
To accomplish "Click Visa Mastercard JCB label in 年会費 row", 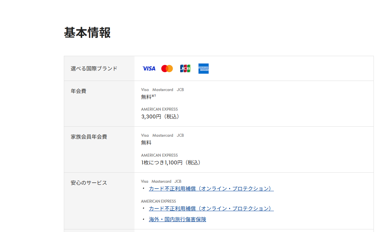I will click(x=162, y=90).
